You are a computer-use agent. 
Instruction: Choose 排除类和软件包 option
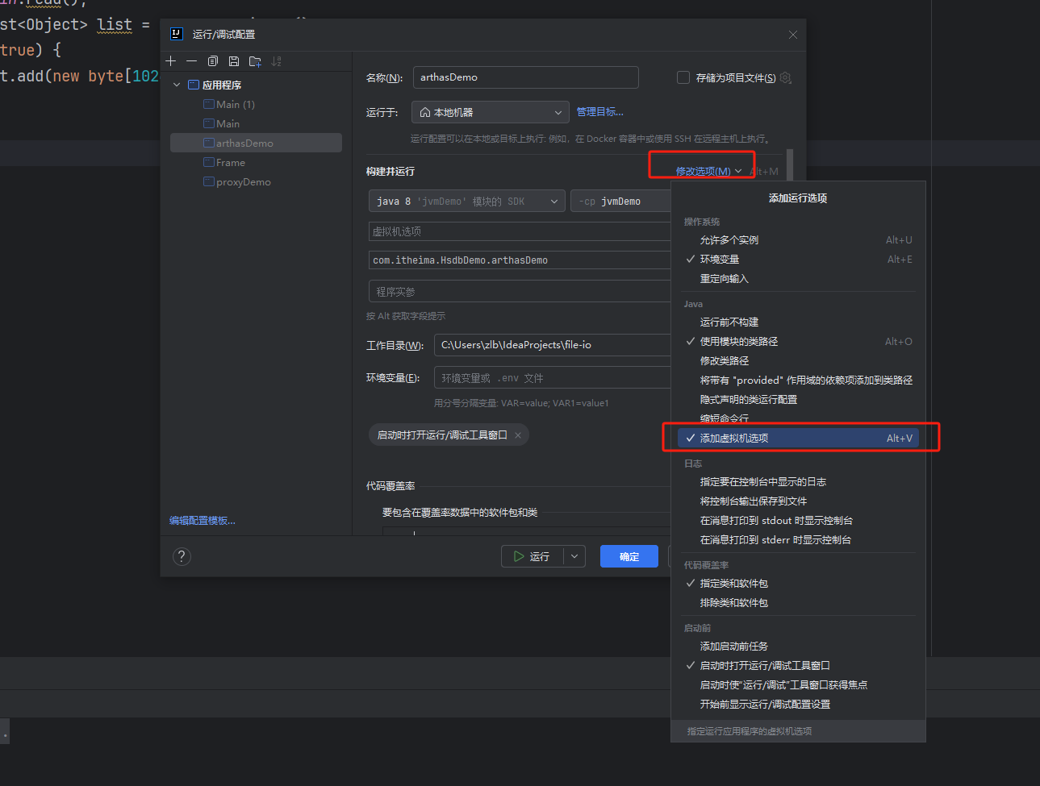click(798, 603)
